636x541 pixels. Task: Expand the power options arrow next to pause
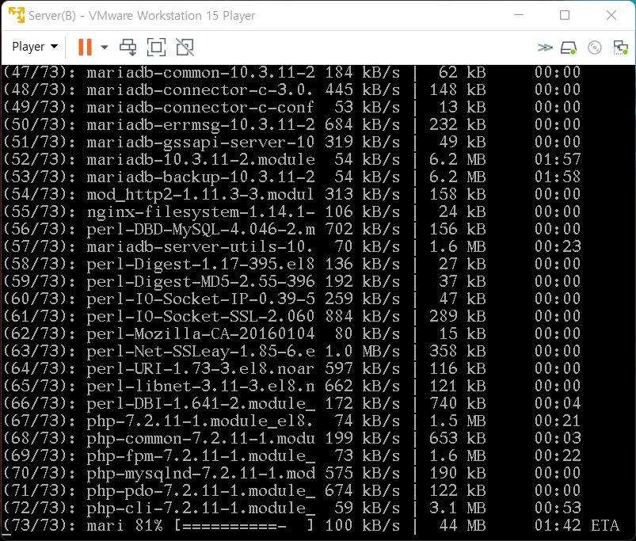point(105,47)
